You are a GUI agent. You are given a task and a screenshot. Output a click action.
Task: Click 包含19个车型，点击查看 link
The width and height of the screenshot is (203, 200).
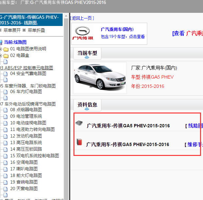[x=123, y=37]
